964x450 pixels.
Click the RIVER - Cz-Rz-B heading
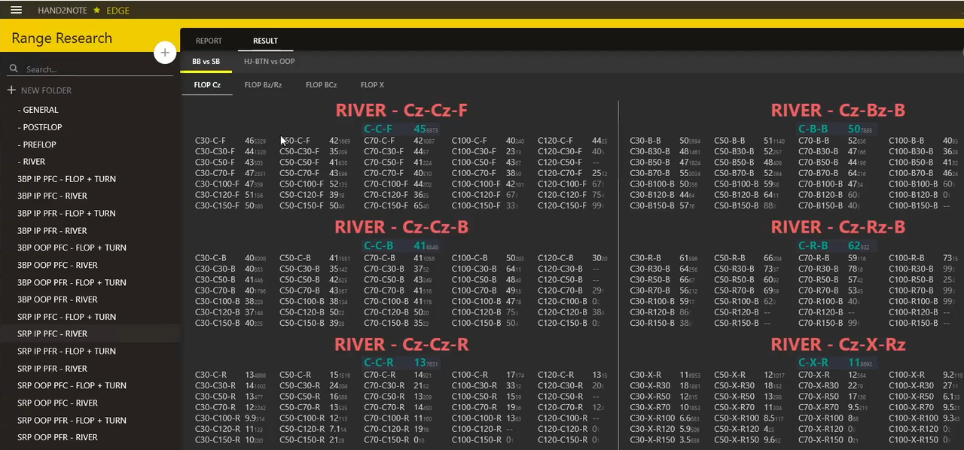(837, 227)
